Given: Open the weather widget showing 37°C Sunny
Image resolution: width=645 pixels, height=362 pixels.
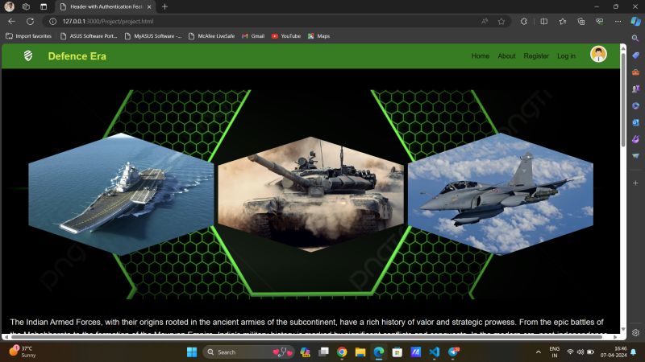Looking at the screenshot, I should 23,352.
